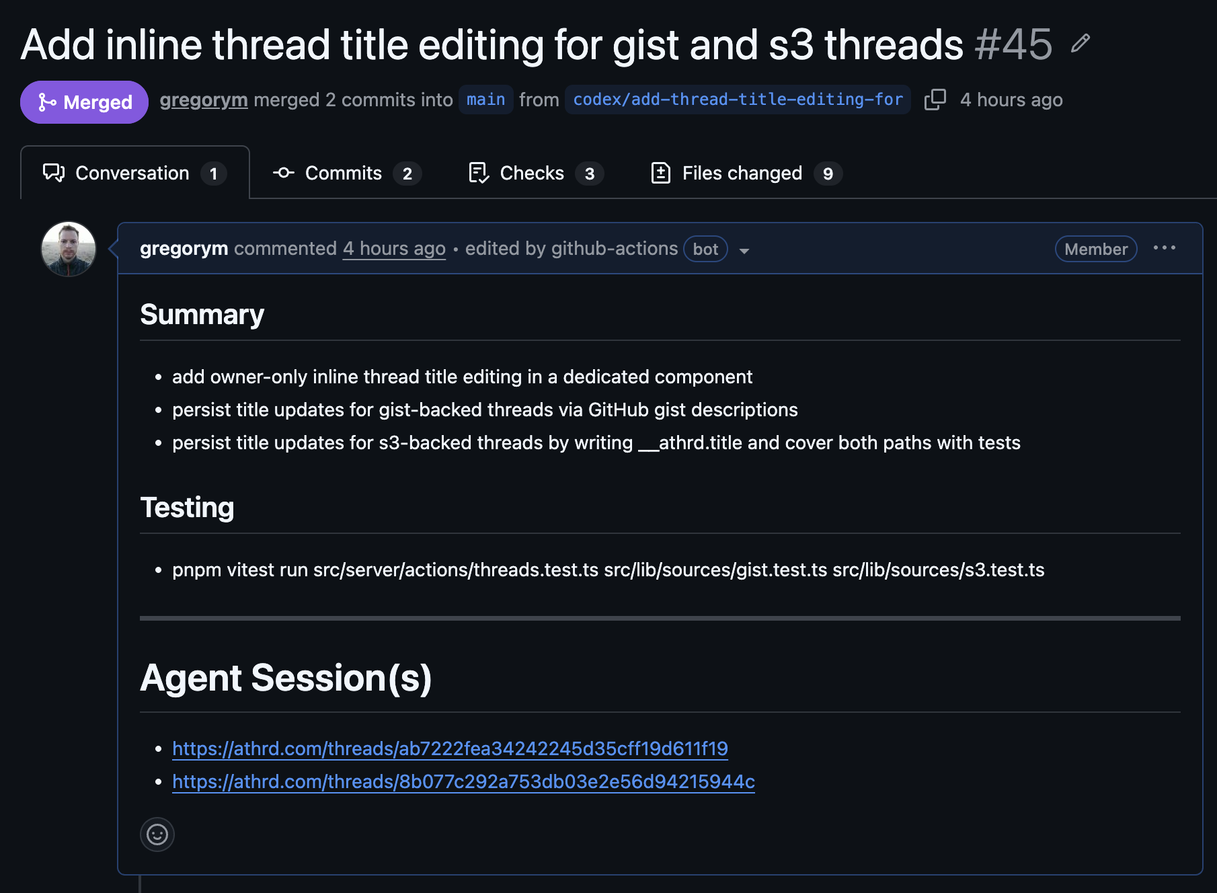
Task: Click the bot label beside github-actions
Action: point(705,249)
